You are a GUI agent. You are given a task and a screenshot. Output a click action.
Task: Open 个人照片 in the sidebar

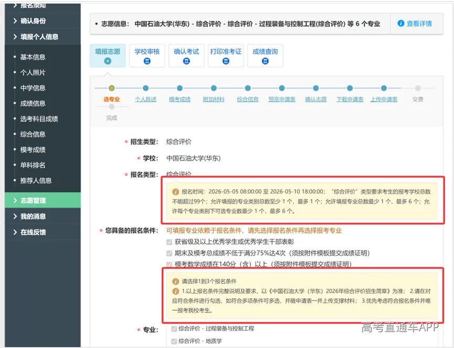(x=33, y=72)
